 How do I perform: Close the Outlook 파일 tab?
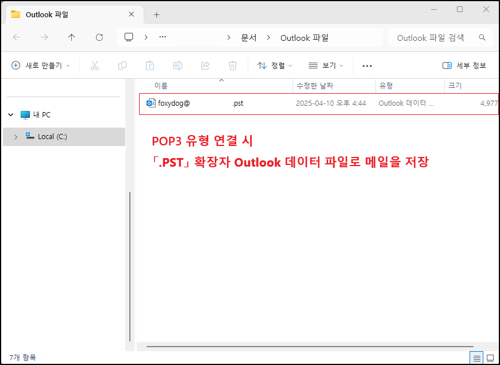(x=132, y=14)
